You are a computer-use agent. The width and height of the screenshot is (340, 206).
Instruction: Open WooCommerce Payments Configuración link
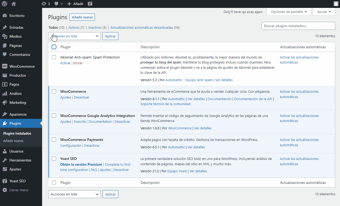click(x=71, y=145)
